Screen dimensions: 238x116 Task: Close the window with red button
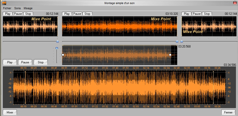(235, 3)
